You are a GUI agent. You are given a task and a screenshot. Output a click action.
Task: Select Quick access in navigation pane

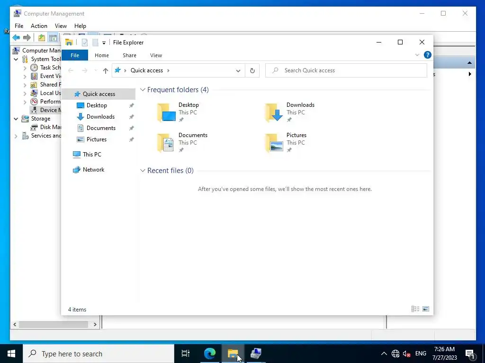tap(99, 94)
